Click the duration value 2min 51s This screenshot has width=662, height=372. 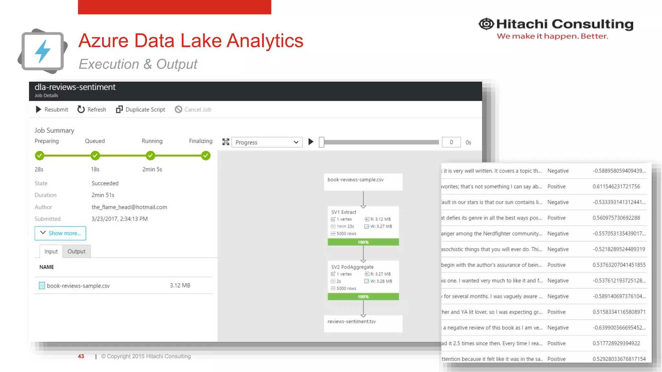pos(103,195)
